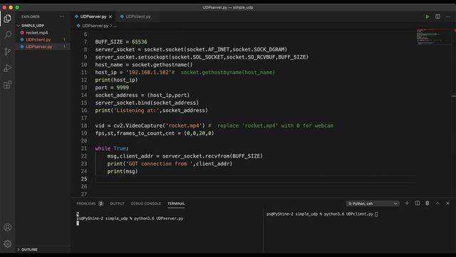Open the Manage gear icon
The image size is (456, 257).
click(8, 243)
